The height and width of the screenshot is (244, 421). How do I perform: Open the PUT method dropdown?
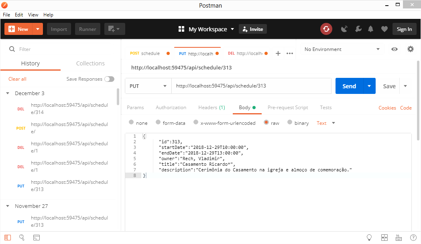[148, 86]
